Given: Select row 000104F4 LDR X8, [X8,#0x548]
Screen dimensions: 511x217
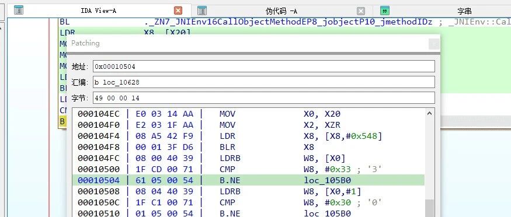Looking at the screenshot, I should click(x=248, y=136).
